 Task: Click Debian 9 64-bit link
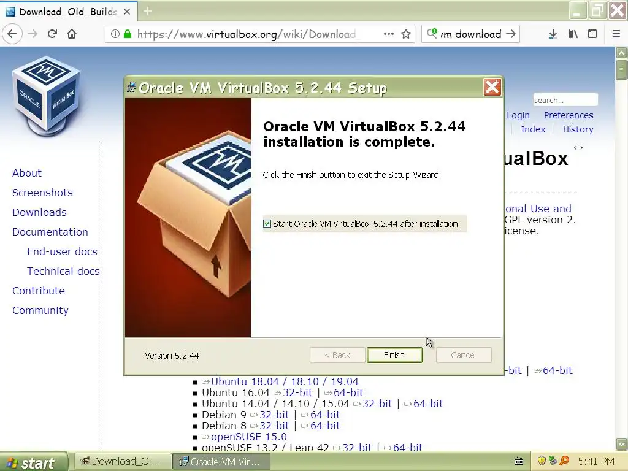[x=325, y=415]
